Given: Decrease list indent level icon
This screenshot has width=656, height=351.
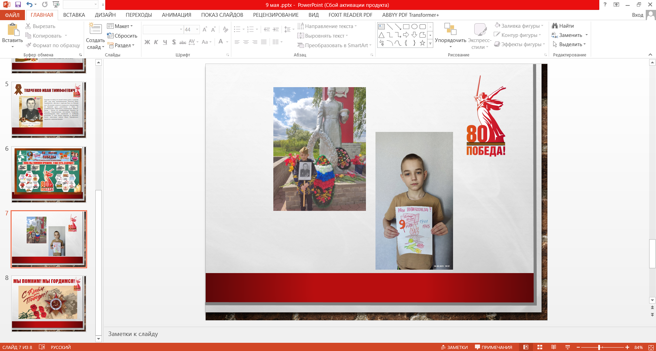Looking at the screenshot, I should click(267, 29).
